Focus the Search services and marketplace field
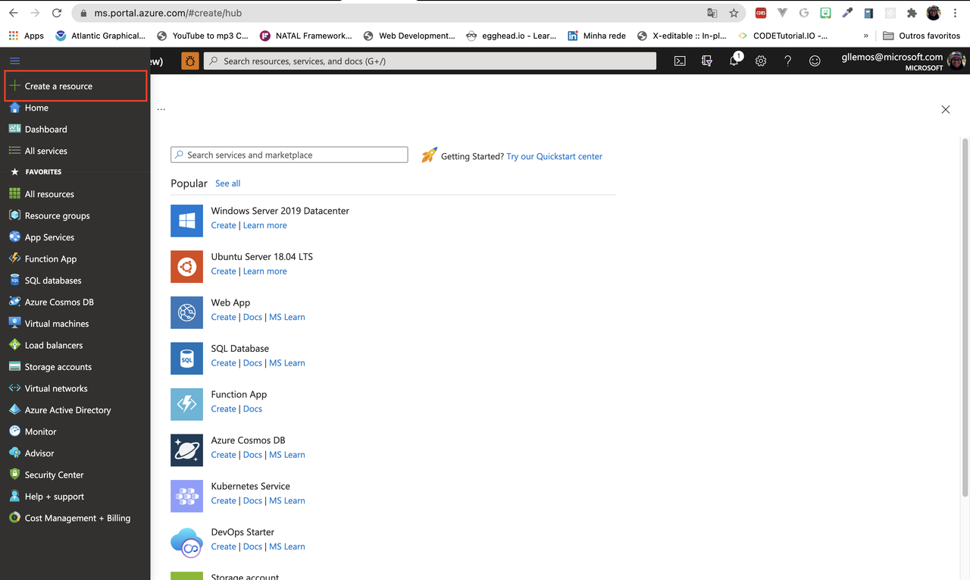 289,155
